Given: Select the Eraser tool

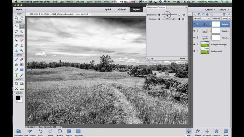Looking at the screenshot, I should pyautogui.click(x=22, y=59).
